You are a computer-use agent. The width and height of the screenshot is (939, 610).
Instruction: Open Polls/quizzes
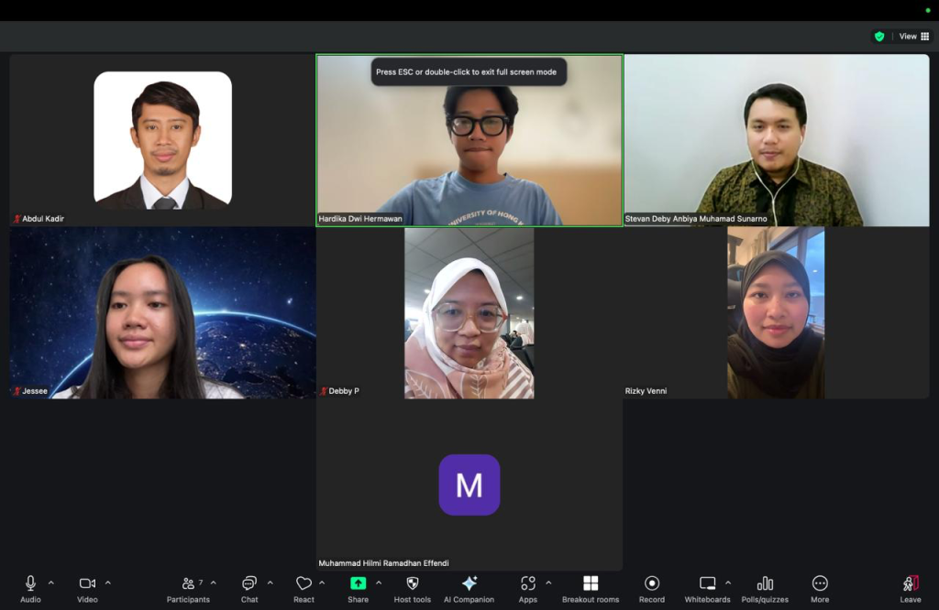(x=765, y=588)
